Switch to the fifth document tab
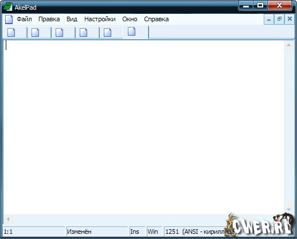 tap(111, 32)
